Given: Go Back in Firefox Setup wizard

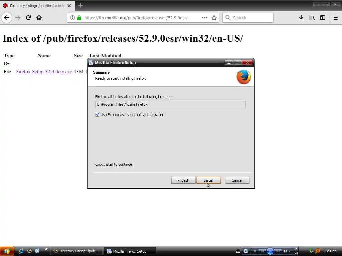Looking at the screenshot, I should point(183,180).
